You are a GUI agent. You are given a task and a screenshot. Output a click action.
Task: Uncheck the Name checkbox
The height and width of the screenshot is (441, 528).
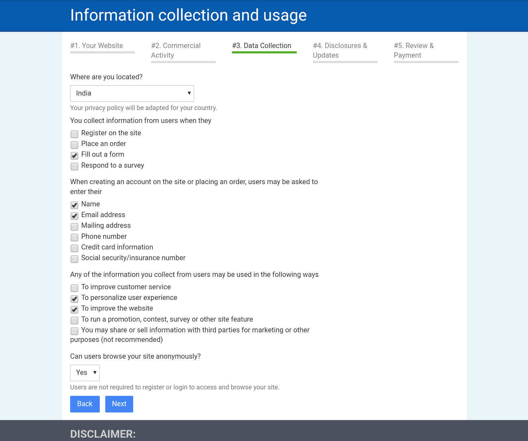(75, 205)
